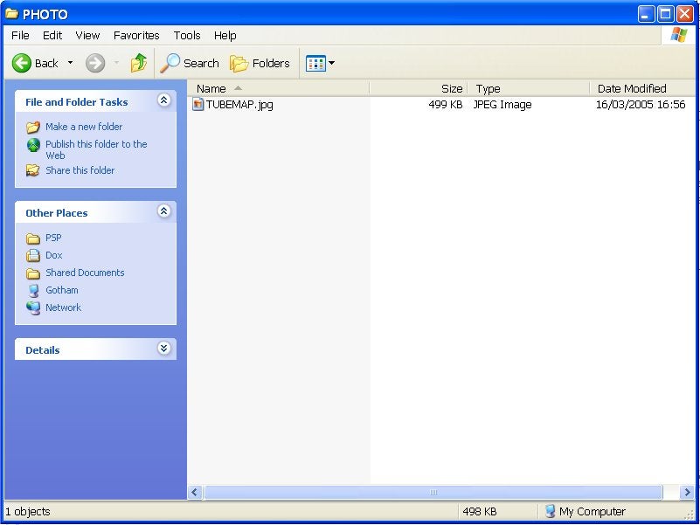Click the JPEG Image type cell

(x=502, y=105)
